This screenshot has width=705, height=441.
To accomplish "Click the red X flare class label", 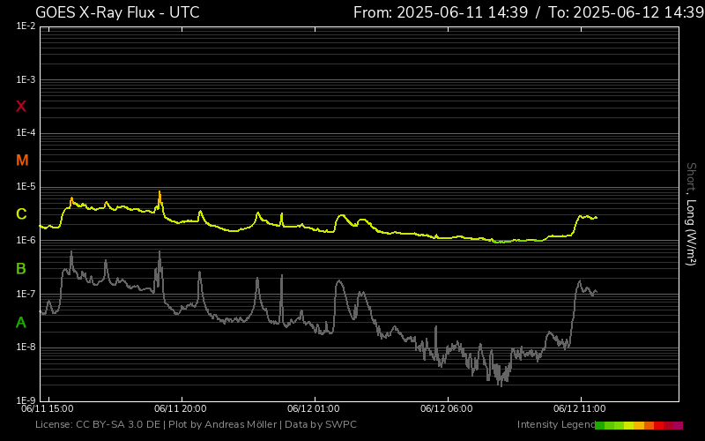I will [21, 107].
